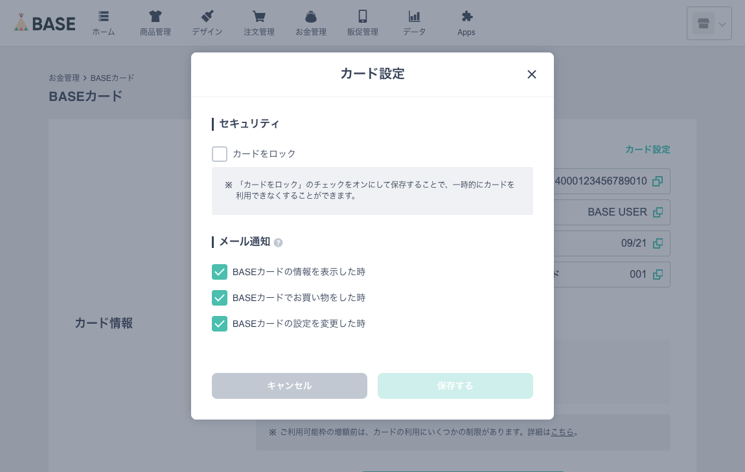The height and width of the screenshot is (472, 745).
Task: Copy the BASE USER name
Action: [x=658, y=212]
